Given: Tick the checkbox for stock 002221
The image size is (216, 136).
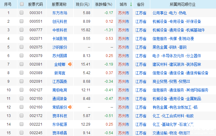Looking at the screenshot, I should pyautogui.click(x=22, y=124).
